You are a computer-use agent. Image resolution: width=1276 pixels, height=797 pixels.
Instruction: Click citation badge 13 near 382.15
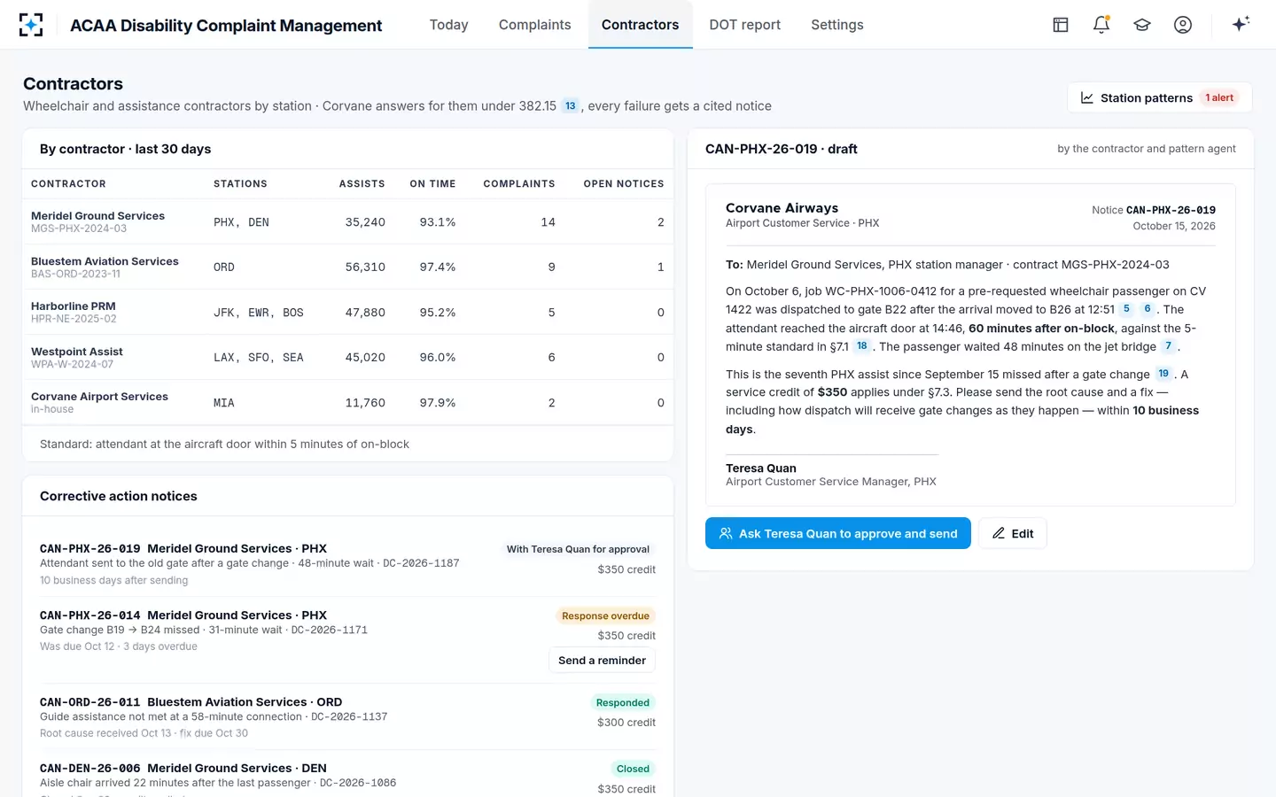point(571,106)
